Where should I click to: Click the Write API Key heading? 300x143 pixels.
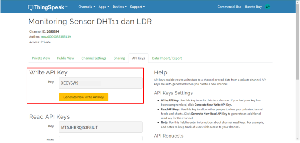click(x=48, y=72)
